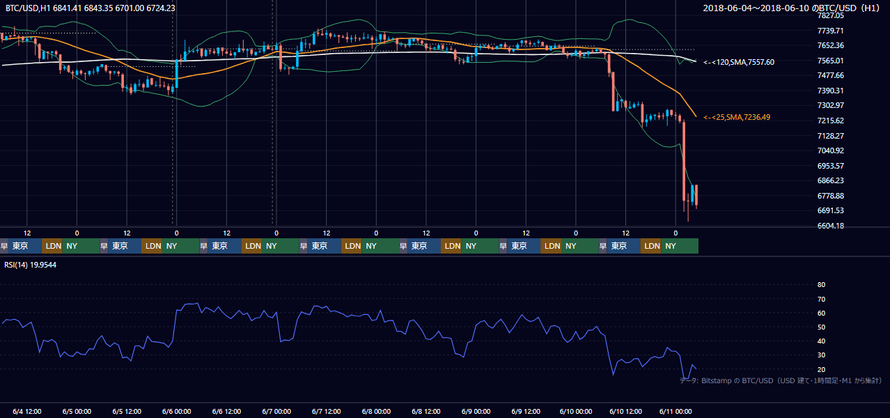Click price axis value 7565.01

click(831, 61)
